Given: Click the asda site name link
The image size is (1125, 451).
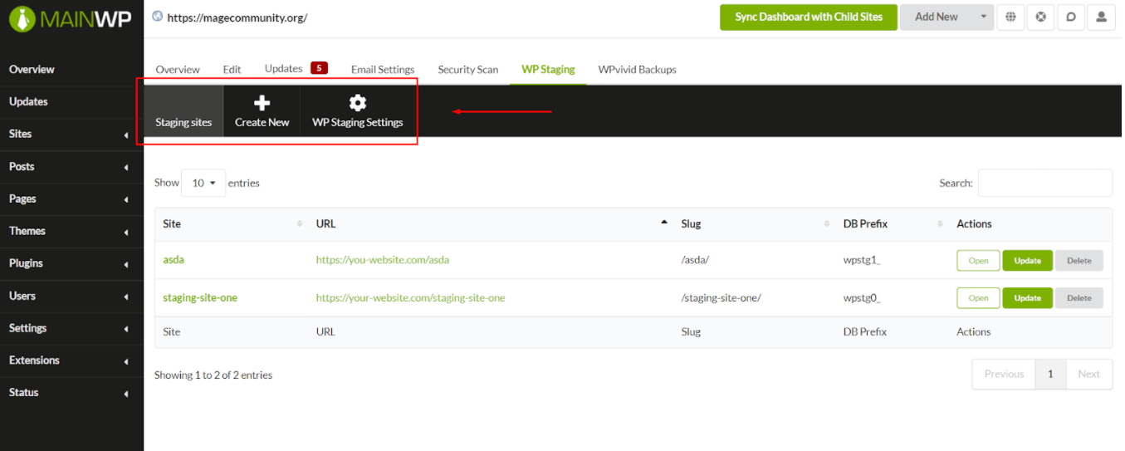Looking at the screenshot, I should pyautogui.click(x=174, y=260).
